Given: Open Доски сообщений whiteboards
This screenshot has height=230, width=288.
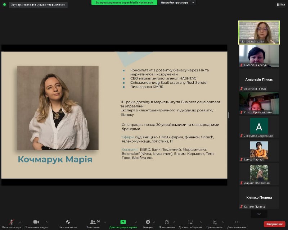Looking at the screenshot, I should pos(190,222).
